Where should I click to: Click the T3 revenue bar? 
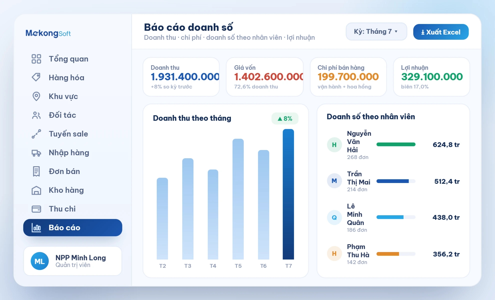(188, 209)
